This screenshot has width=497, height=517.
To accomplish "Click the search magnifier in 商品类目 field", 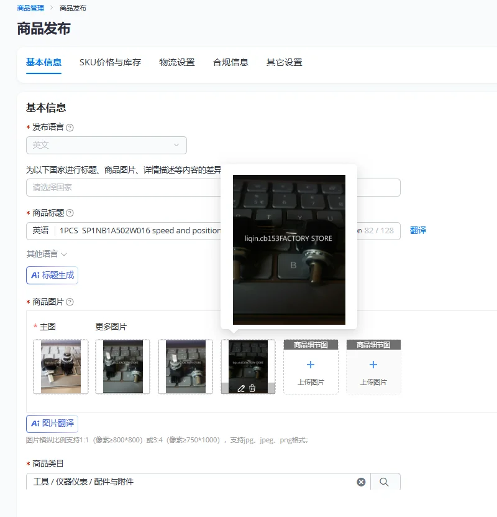I will (384, 482).
